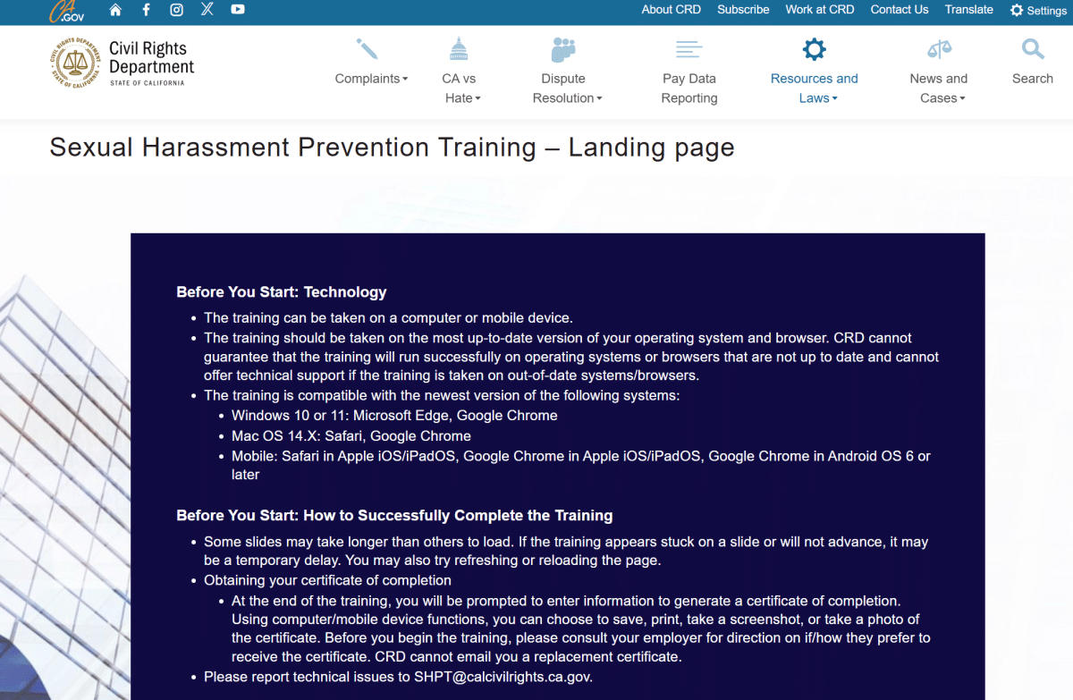Click the Pay Data Reporting lines icon

point(689,49)
